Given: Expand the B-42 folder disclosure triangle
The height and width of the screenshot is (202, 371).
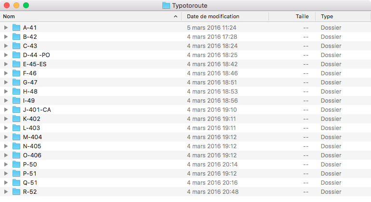Looking at the screenshot, I should (6, 36).
